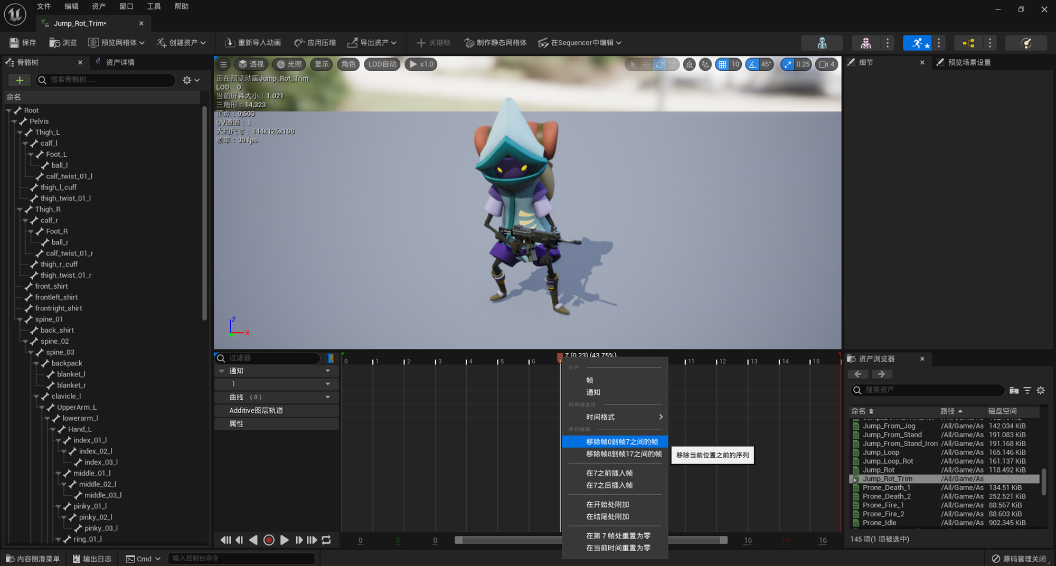The width and height of the screenshot is (1056, 566).
Task: Open the Physics asset mode icon
Action: (1026, 43)
